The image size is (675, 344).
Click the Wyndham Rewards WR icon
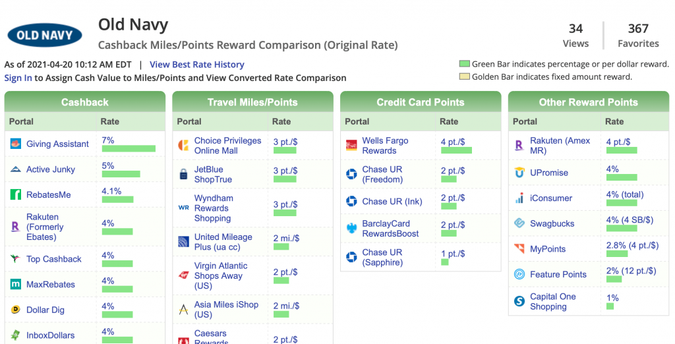pos(183,208)
